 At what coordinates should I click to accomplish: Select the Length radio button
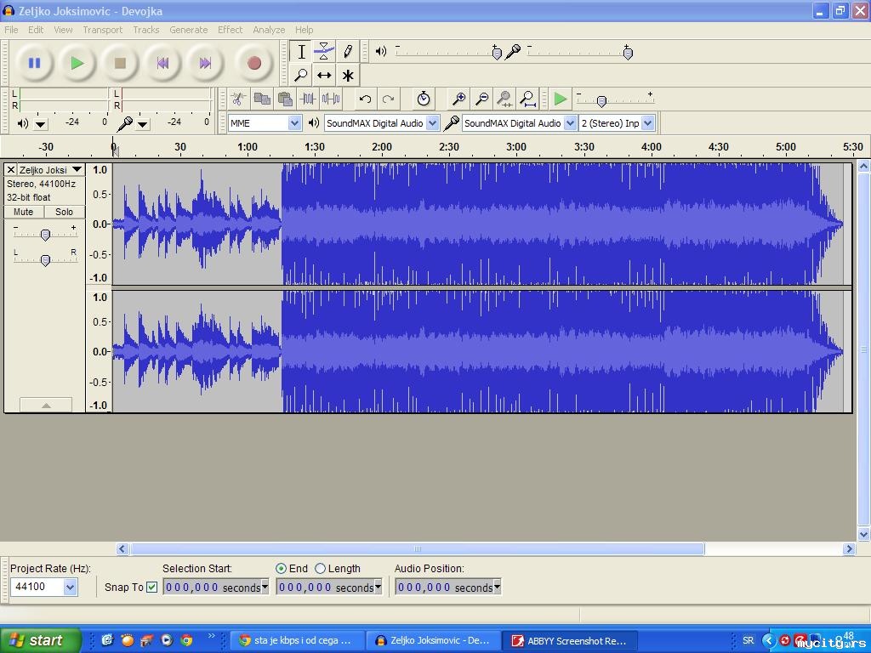click(321, 568)
